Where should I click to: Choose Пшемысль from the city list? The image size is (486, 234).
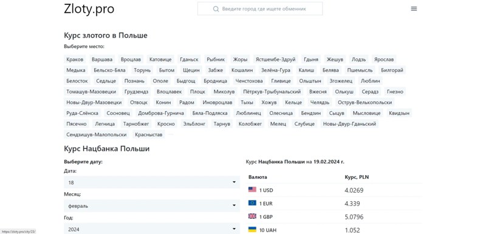360,70
